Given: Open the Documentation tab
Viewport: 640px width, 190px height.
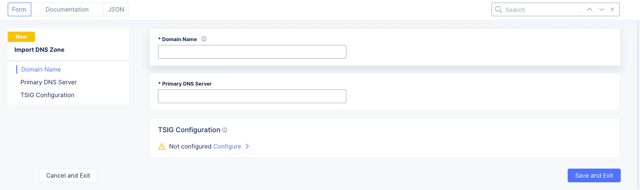Looking at the screenshot, I should click(67, 9).
